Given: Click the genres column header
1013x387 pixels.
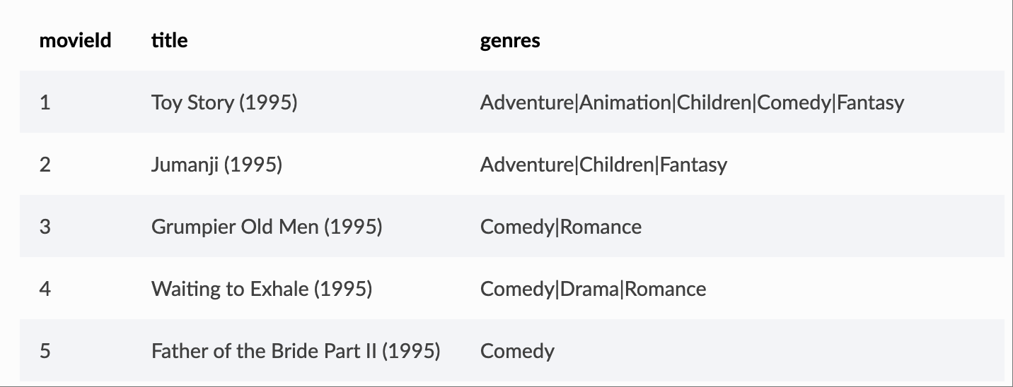Looking at the screenshot, I should 509,40.
